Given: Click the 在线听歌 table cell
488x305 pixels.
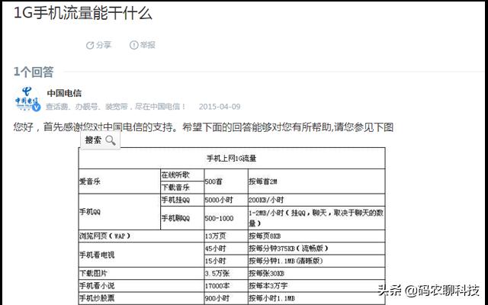Looking at the screenshot, I should 182,175.
